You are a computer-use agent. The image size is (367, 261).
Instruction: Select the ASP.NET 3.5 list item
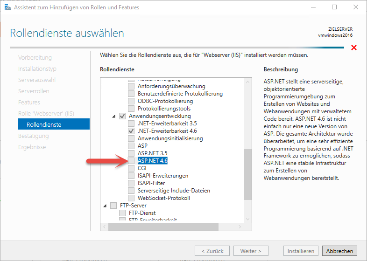point(152,153)
